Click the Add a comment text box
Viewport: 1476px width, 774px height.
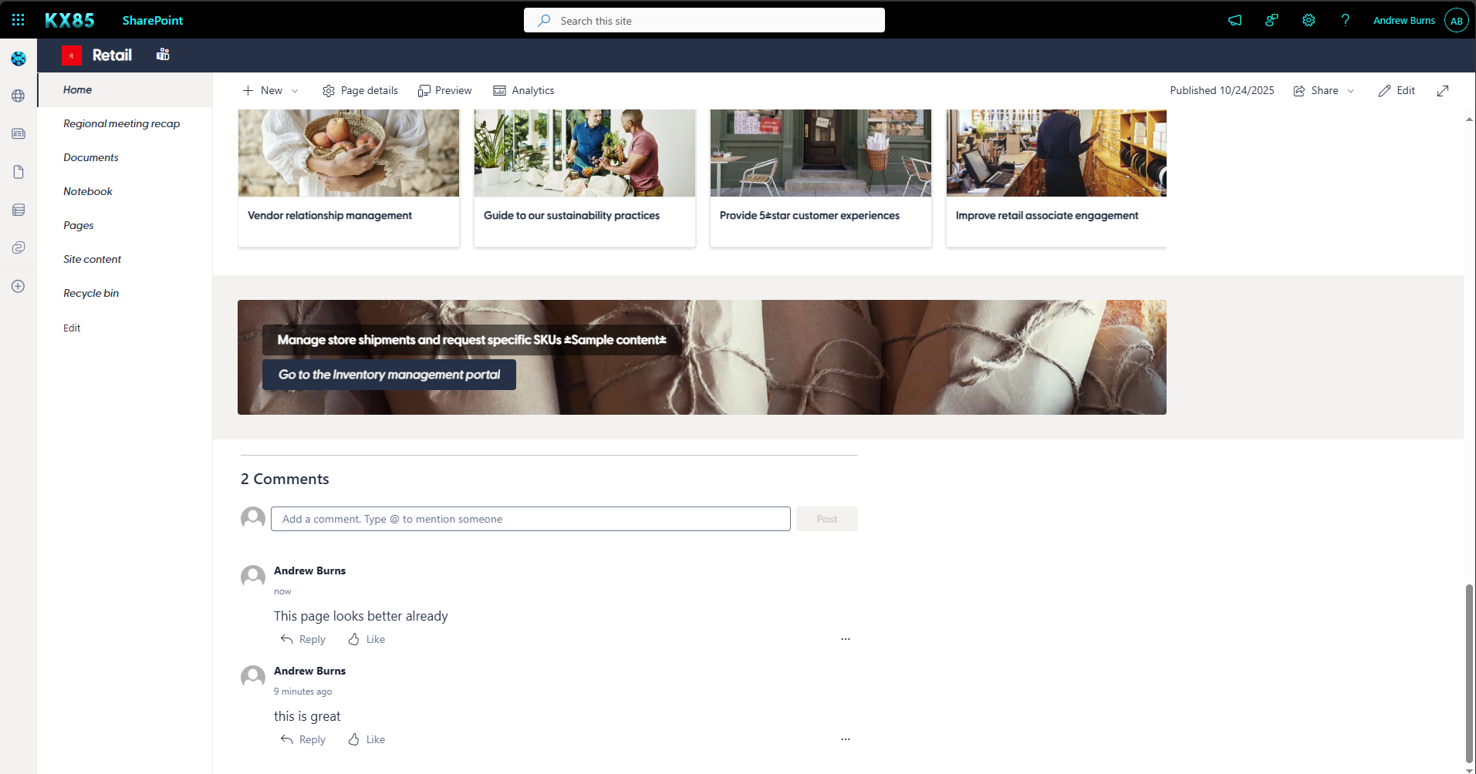530,520
